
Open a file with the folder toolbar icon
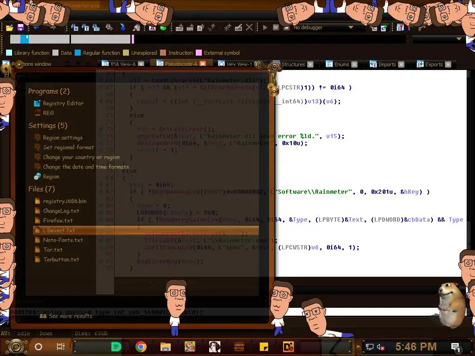[9, 28]
